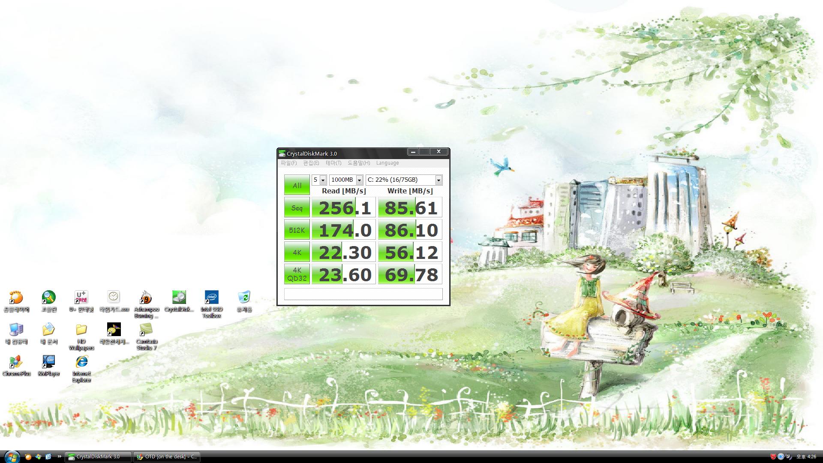This screenshot has width=823, height=463.
Task: Open the CrystalDisk desktop icon
Action: click(179, 301)
